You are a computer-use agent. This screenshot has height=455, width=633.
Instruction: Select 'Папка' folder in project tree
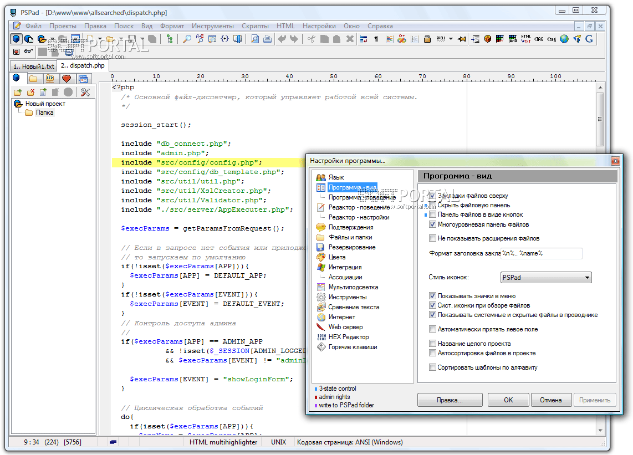coord(45,113)
